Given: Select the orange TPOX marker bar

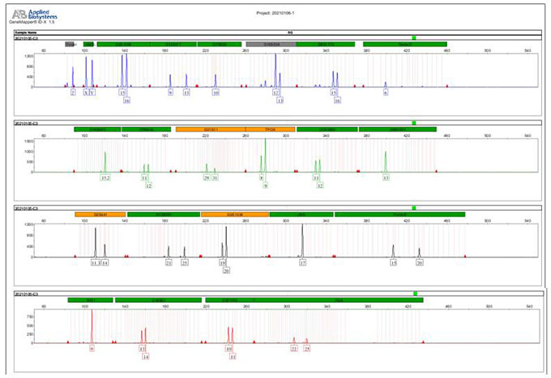Looking at the screenshot, I should click(x=270, y=130).
